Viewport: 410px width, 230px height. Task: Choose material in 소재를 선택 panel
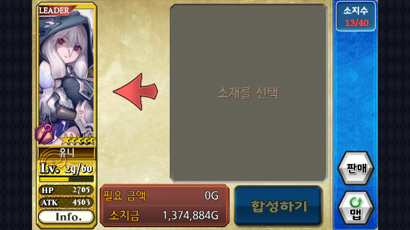(x=249, y=93)
